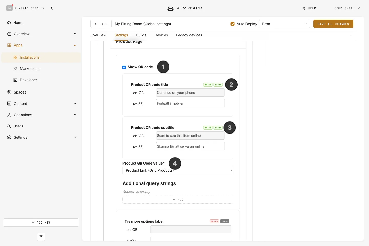This screenshot has height=246, width=369.
Task: Expand the Content sidebar section
Action: tap(75, 103)
